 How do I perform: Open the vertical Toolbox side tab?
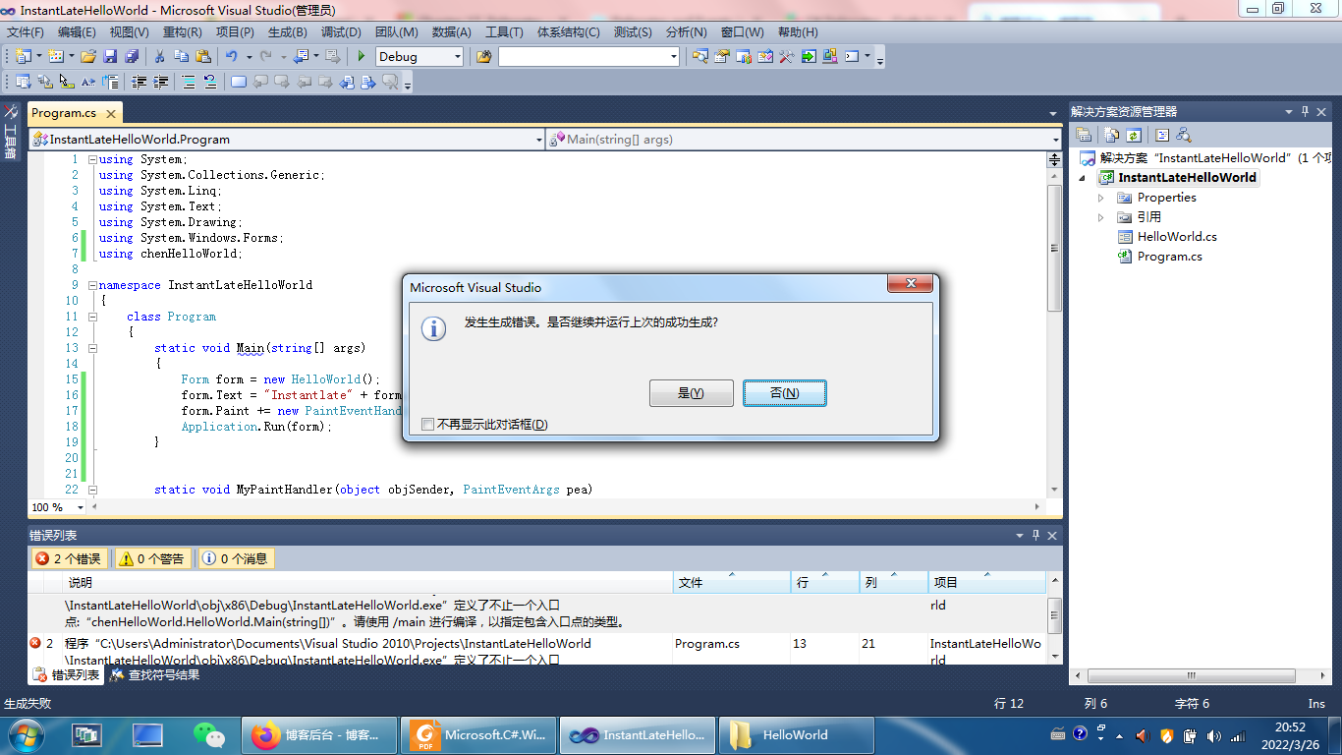point(11,133)
